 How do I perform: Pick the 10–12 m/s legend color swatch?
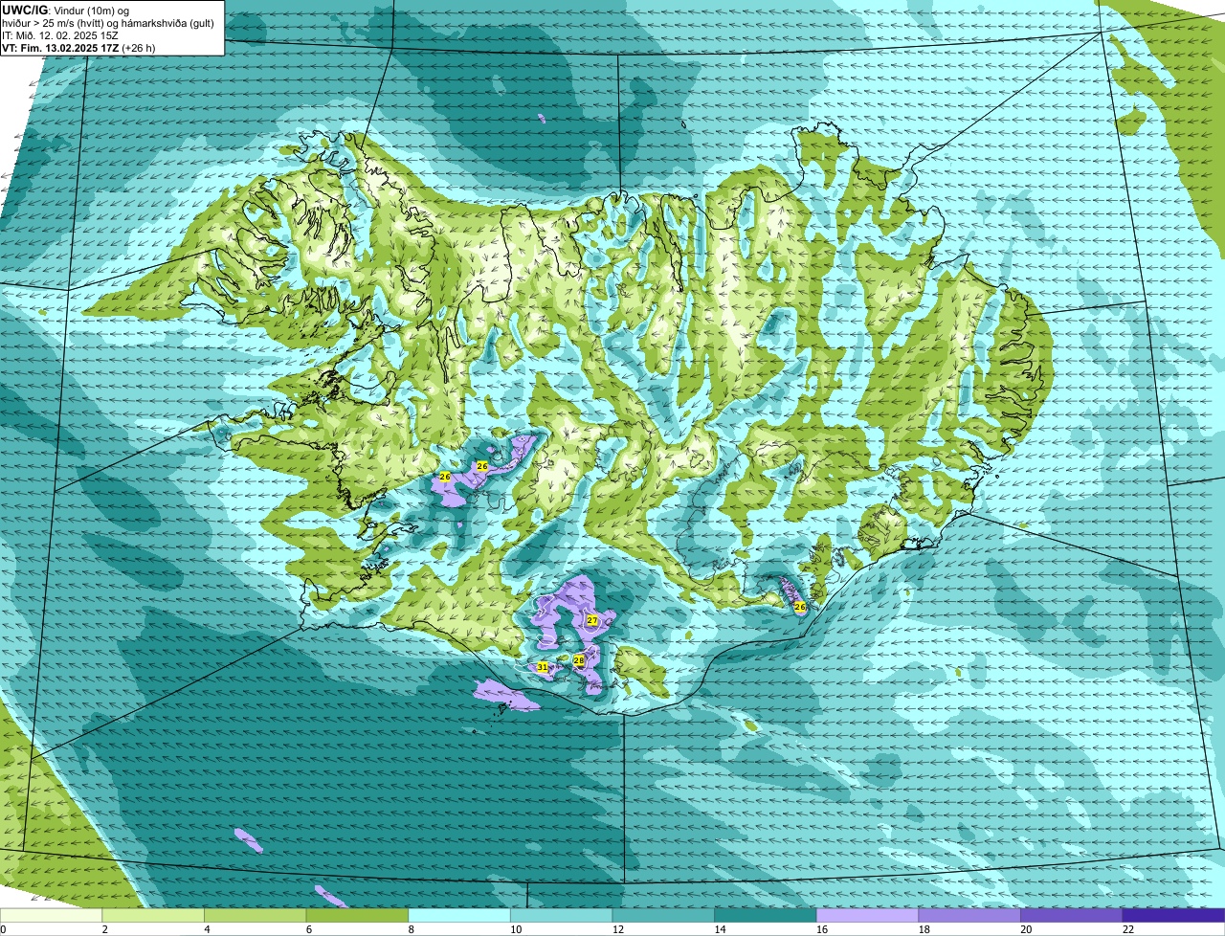coord(561,915)
